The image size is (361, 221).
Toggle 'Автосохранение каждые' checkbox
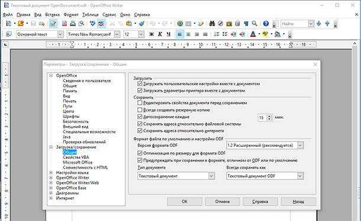pos(140,117)
